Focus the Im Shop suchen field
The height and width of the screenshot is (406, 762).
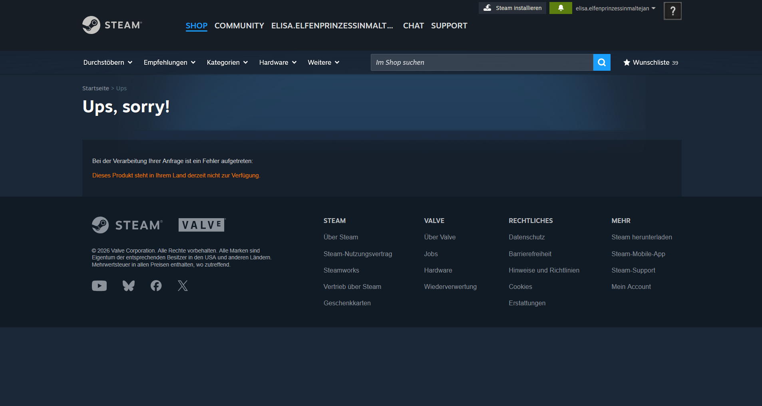click(x=482, y=62)
